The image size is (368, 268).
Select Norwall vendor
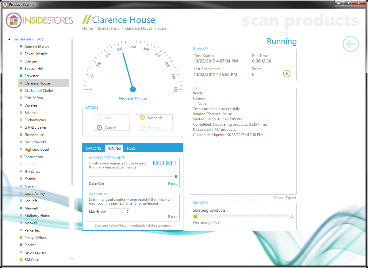[31, 223]
